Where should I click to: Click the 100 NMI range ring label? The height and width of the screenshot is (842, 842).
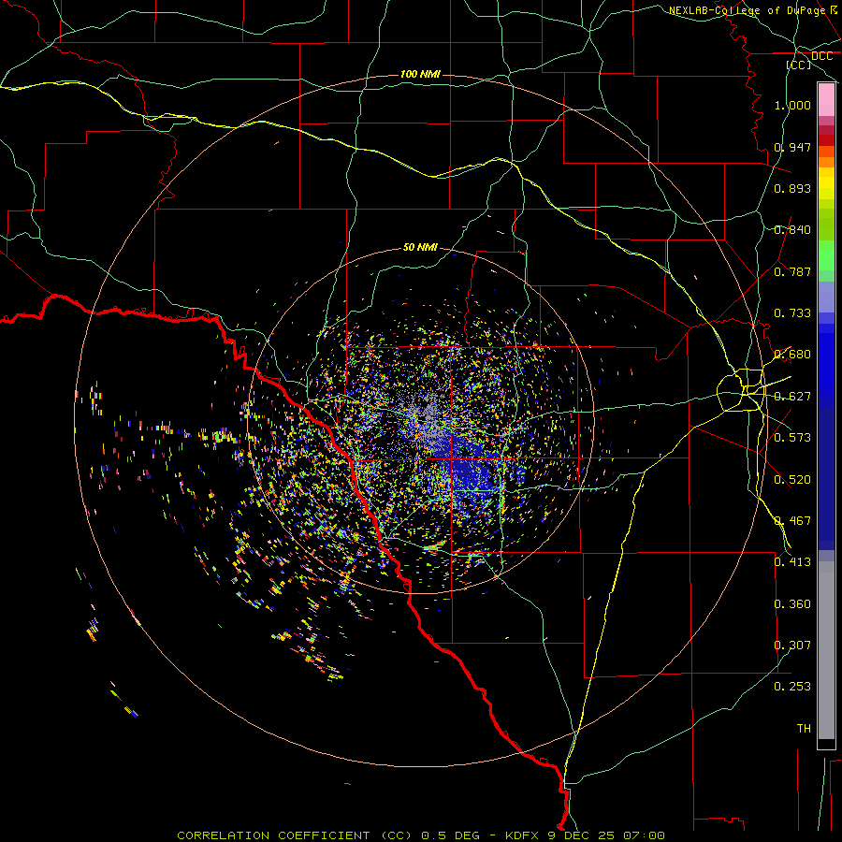tap(420, 74)
